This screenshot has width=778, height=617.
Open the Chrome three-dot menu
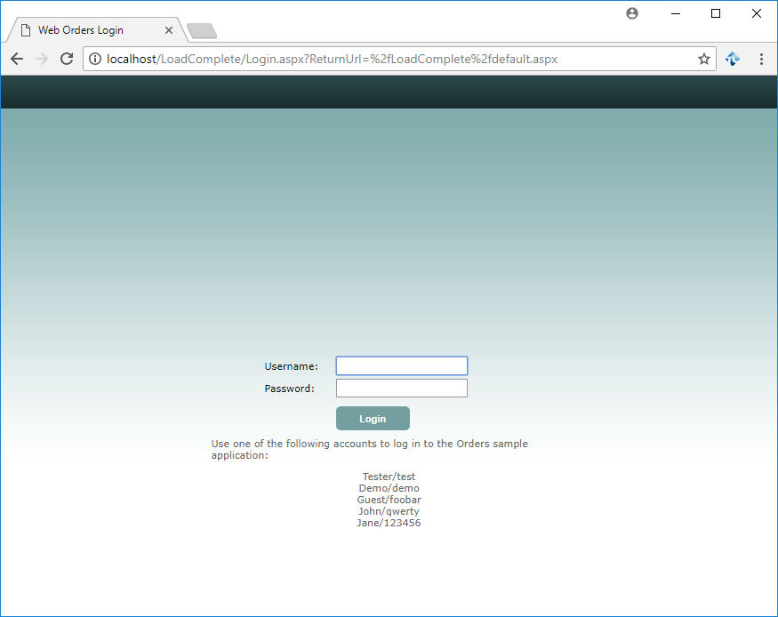[x=761, y=59]
